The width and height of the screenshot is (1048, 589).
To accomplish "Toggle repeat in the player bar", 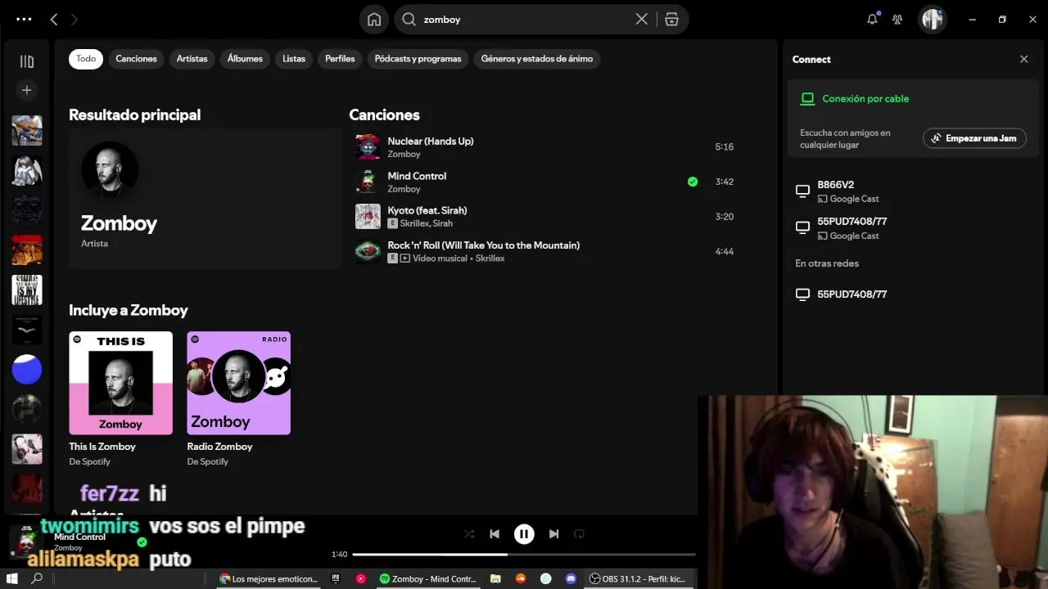I will pos(579,534).
